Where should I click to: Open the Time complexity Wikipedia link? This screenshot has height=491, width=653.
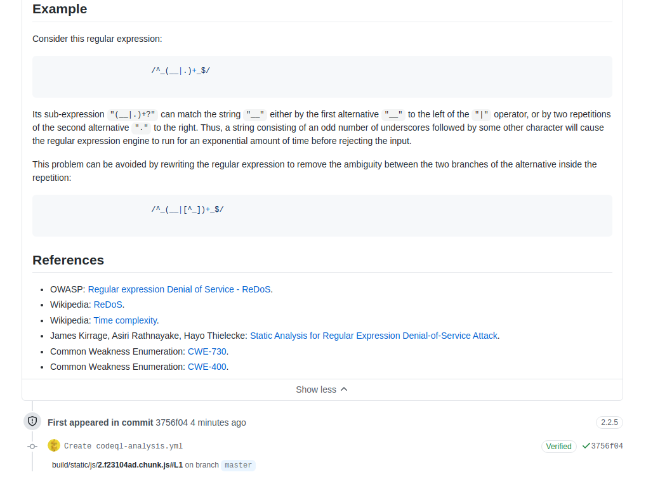125,320
